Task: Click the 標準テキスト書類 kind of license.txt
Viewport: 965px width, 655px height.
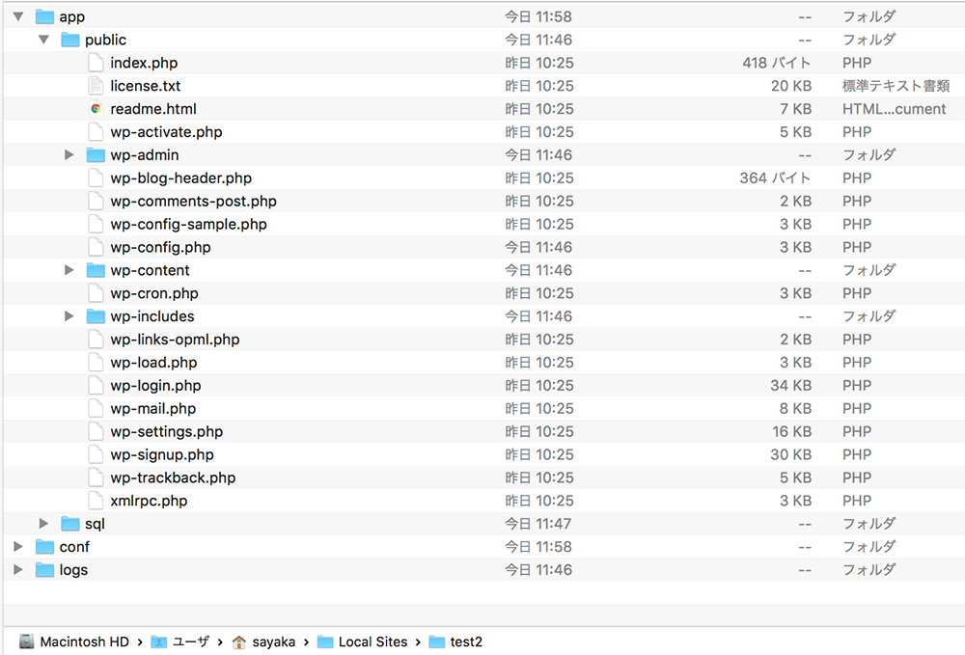Action: pos(896,86)
